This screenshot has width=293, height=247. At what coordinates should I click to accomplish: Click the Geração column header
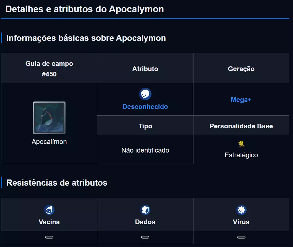click(x=241, y=69)
